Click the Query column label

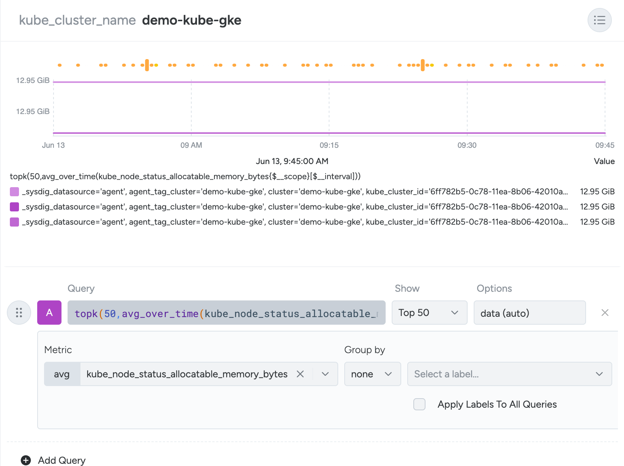(x=81, y=289)
